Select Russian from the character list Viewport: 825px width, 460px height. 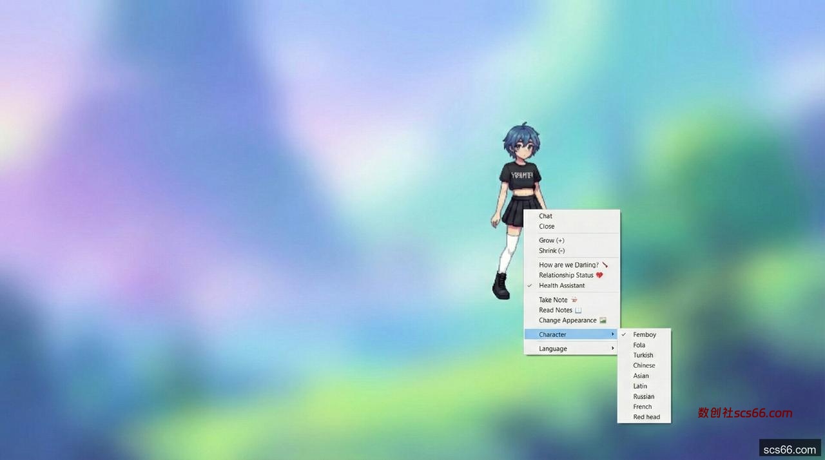click(643, 397)
